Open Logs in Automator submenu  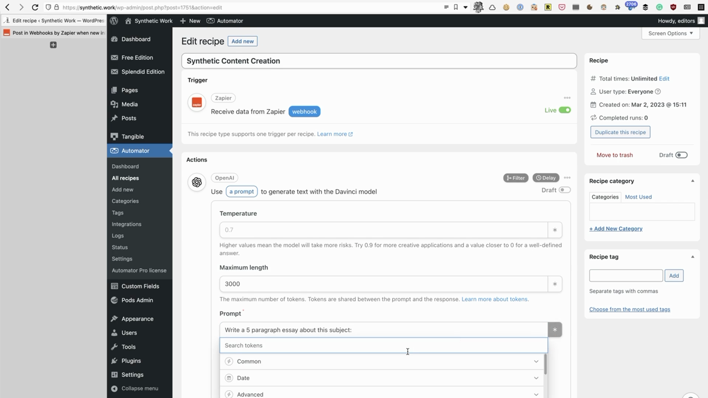pos(118,236)
